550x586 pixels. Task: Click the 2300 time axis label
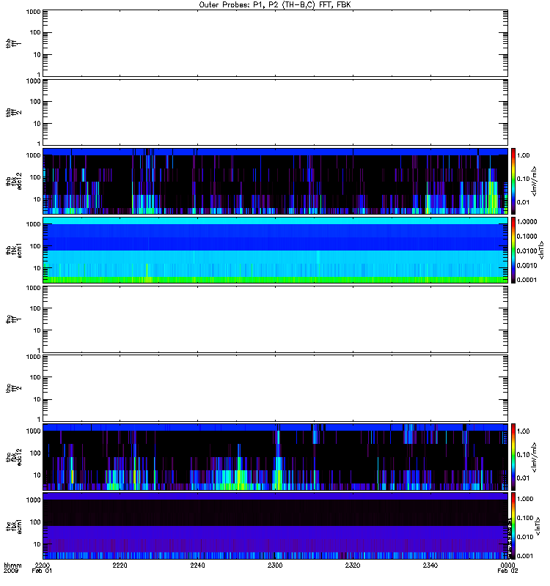pyautogui.click(x=275, y=565)
